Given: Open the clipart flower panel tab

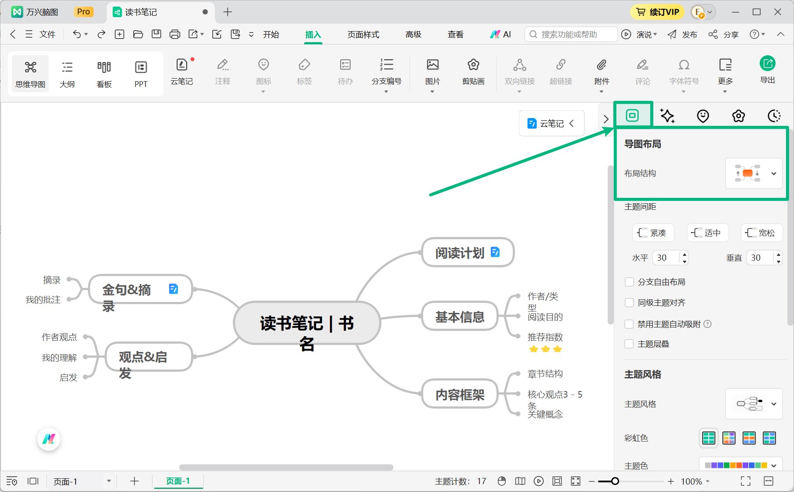Looking at the screenshot, I should tap(739, 116).
